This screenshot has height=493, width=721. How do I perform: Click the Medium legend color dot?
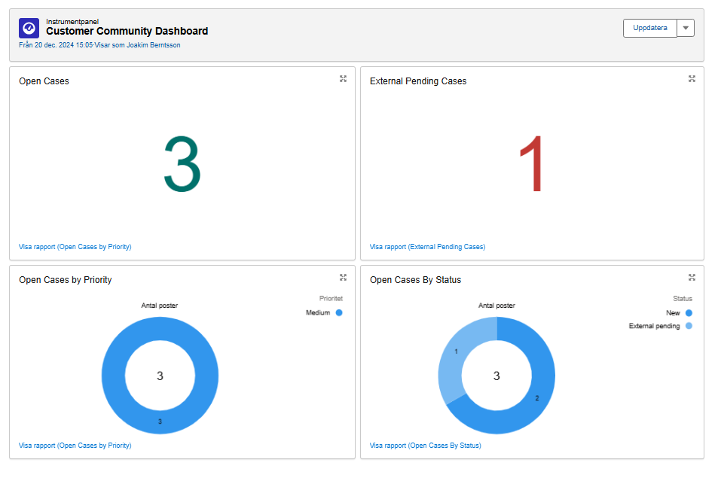click(x=339, y=313)
